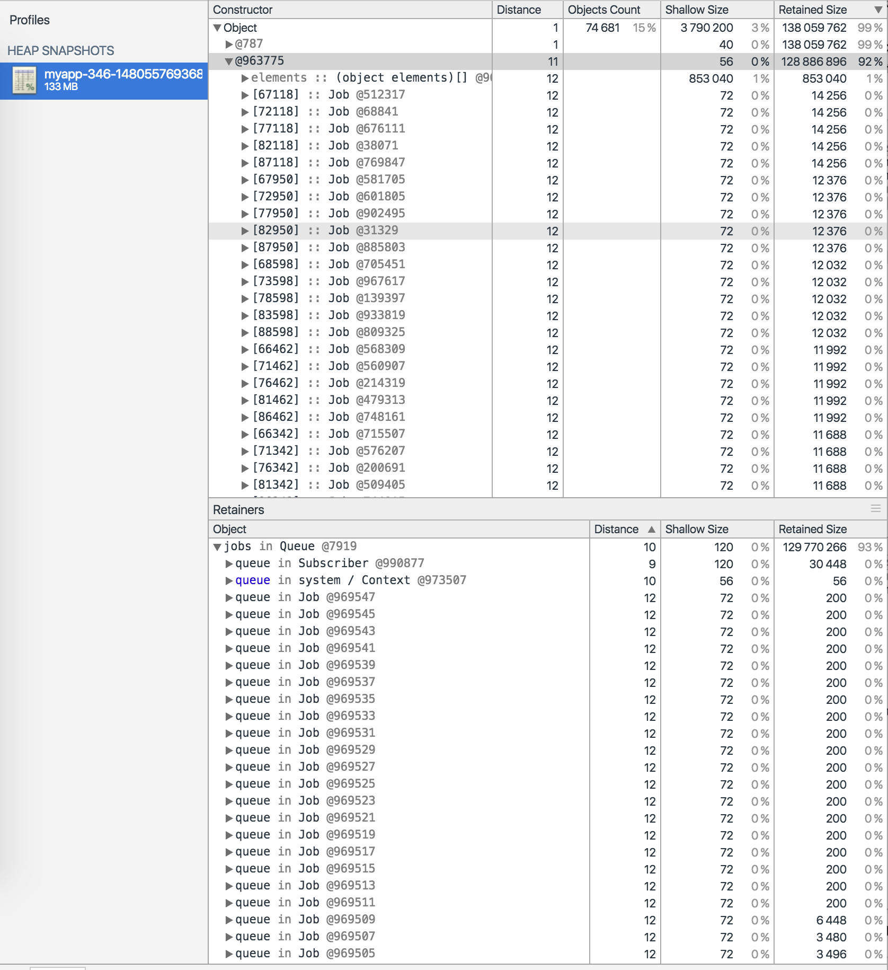Select the [73598] :: Job @967617 row
This screenshot has width=888, height=970.
click(x=548, y=282)
